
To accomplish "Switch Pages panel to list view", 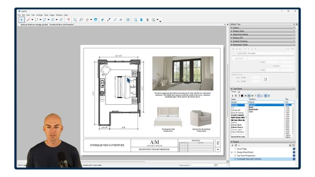I will 290,145.
